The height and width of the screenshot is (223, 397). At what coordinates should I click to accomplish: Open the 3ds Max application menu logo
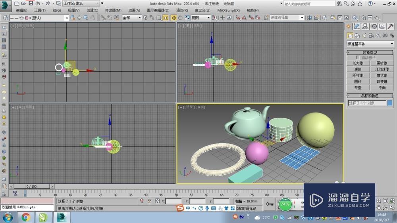(x=6, y=6)
